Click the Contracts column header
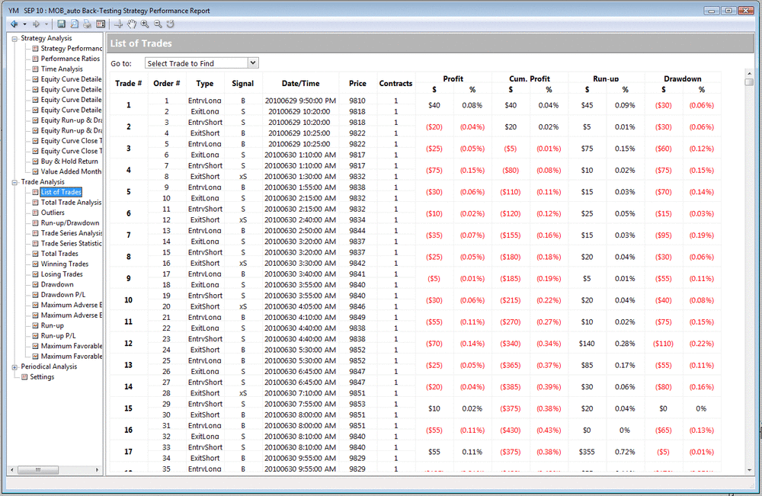 point(395,84)
